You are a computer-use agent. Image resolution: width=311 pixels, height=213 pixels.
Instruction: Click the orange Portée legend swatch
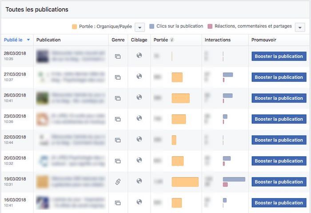[74, 27]
